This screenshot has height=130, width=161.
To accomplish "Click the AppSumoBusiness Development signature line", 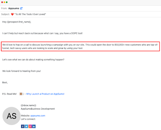I will coord(38,109).
